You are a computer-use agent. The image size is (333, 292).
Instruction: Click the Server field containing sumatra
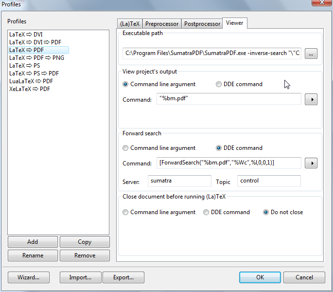[x=179, y=181]
